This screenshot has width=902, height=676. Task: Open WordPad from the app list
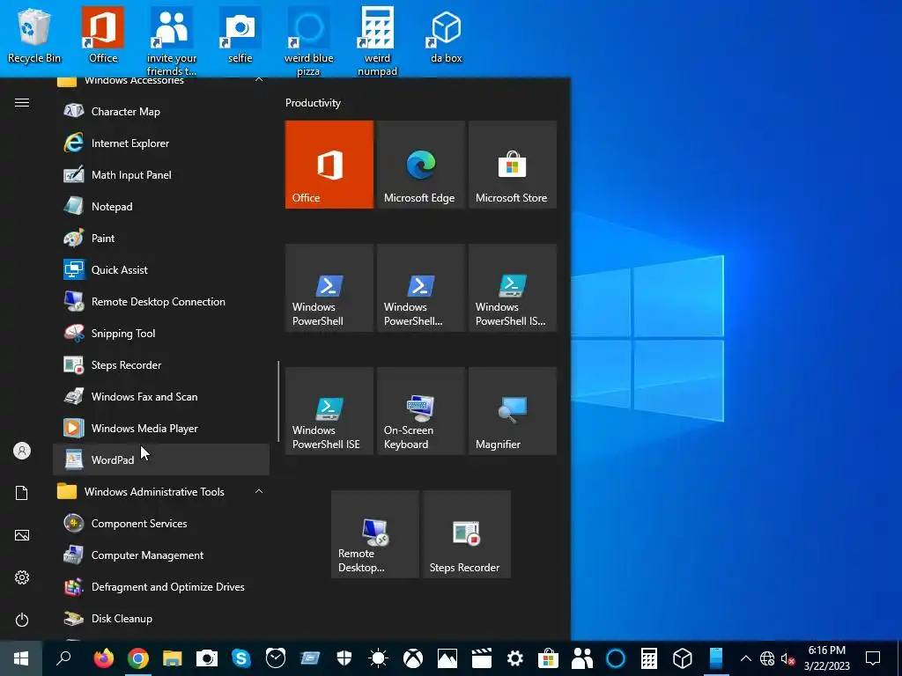pos(161,459)
